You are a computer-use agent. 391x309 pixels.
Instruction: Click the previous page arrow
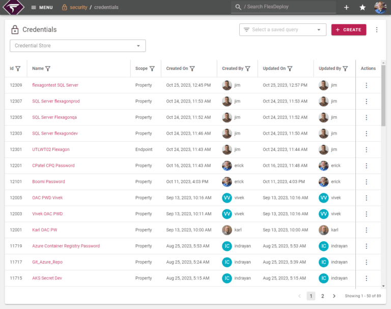pyautogui.click(x=299, y=296)
